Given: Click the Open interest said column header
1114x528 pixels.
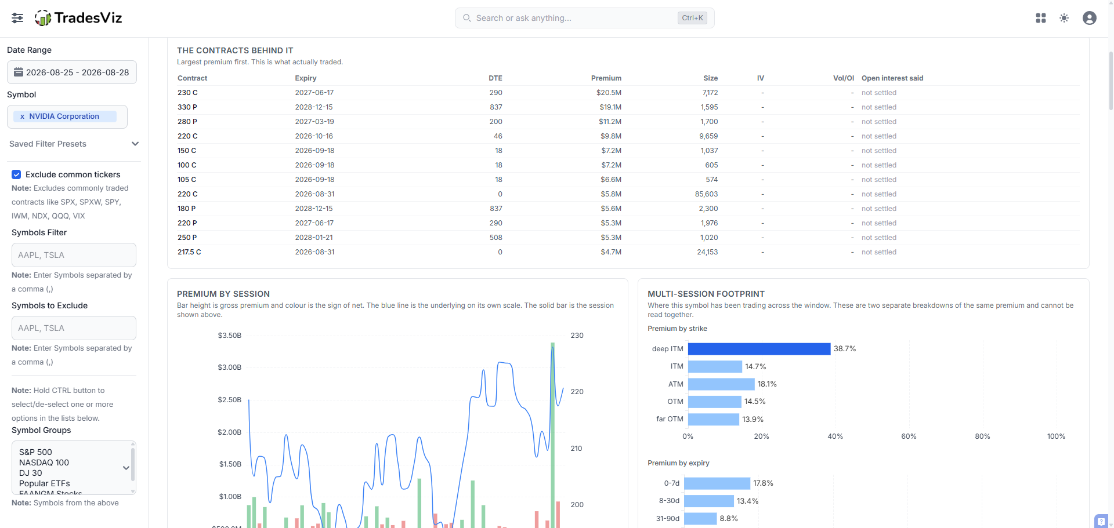Looking at the screenshot, I should tap(892, 78).
